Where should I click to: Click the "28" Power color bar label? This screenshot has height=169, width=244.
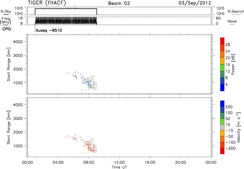click(x=228, y=45)
